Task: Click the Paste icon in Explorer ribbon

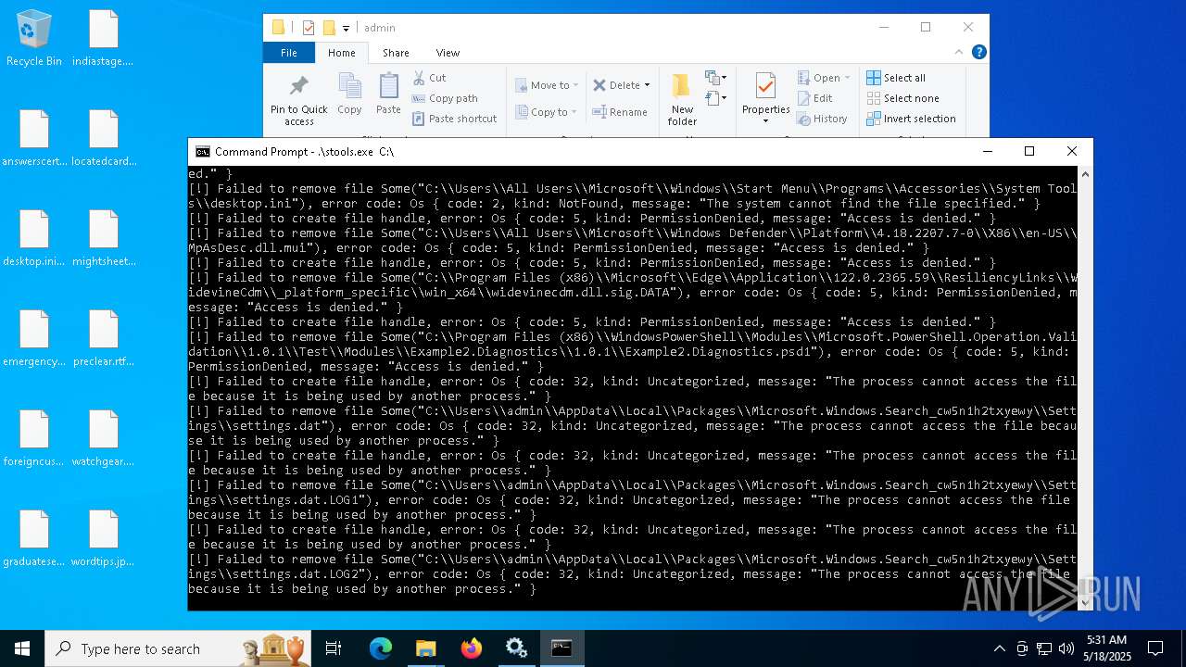Action: pyautogui.click(x=388, y=94)
